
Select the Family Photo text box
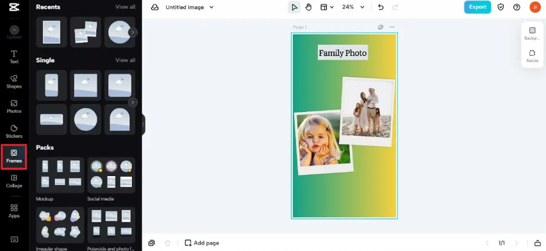(343, 53)
